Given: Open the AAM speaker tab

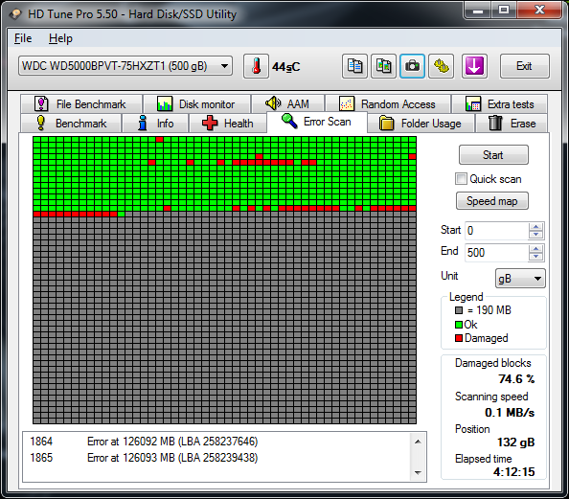Looking at the screenshot, I should click(287, 104).
